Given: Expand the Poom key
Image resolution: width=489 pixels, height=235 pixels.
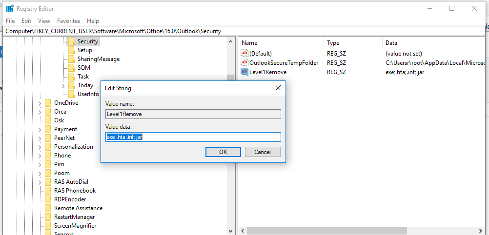Looking at the screenshot, I should [40, 173].
